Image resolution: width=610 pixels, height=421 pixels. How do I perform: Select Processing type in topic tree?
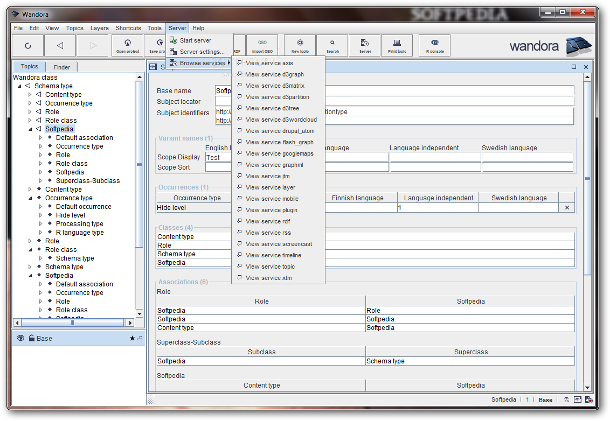79,224
